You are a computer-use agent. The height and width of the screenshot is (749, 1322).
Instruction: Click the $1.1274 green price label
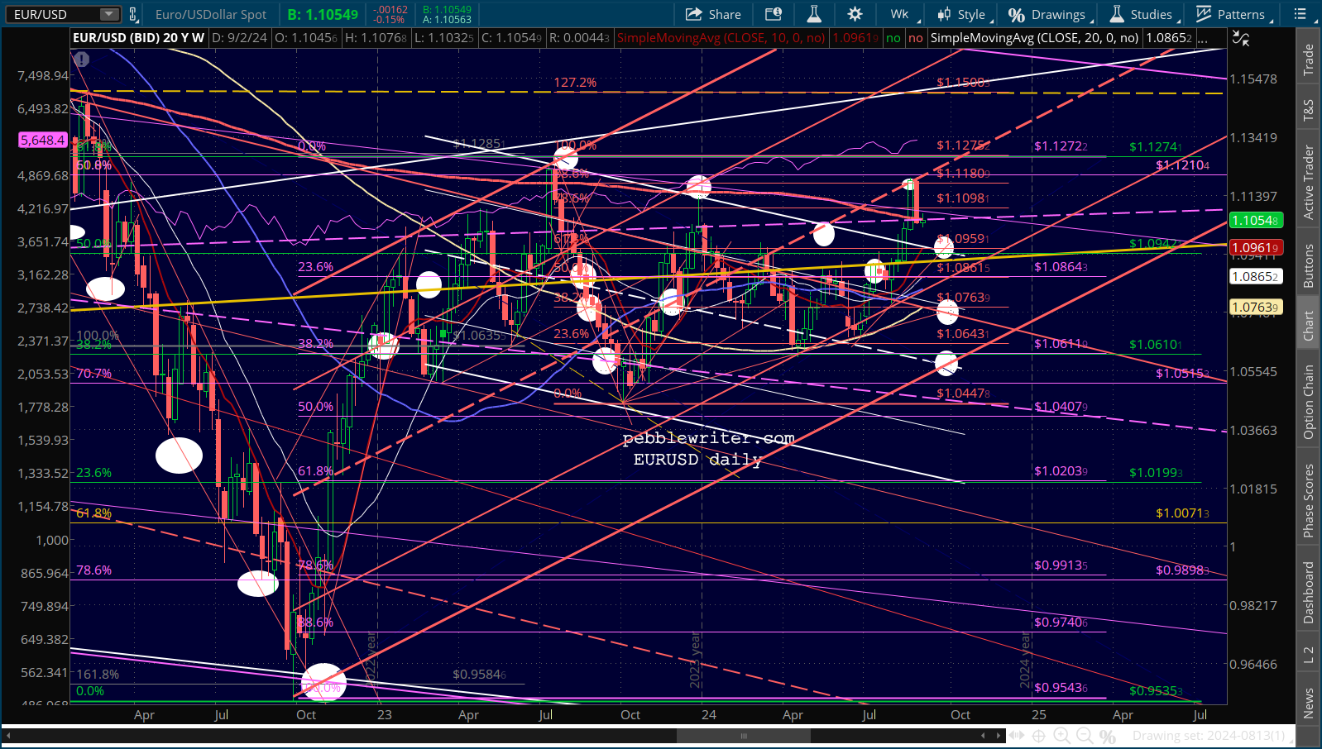1156,147
